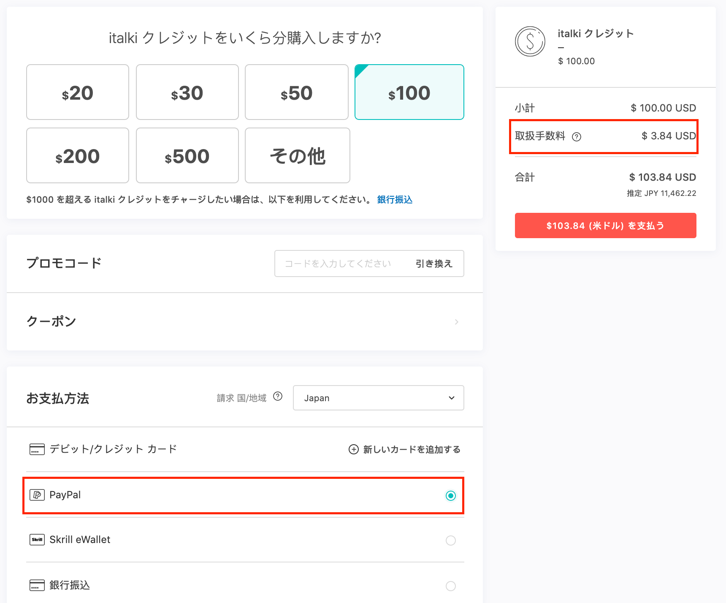Click 銀行振込 payment method label

click(x=70, y=585)
